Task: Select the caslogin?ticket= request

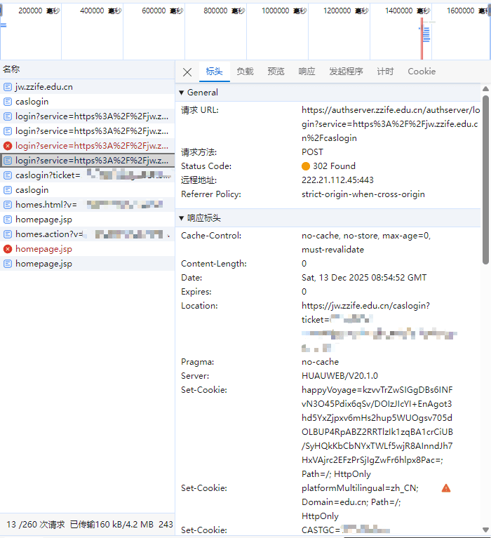Action: [x=48, y=175]
